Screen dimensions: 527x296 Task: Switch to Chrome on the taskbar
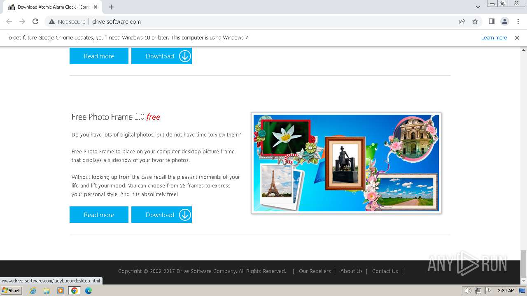pyautogui.click(x=75, y=291)
